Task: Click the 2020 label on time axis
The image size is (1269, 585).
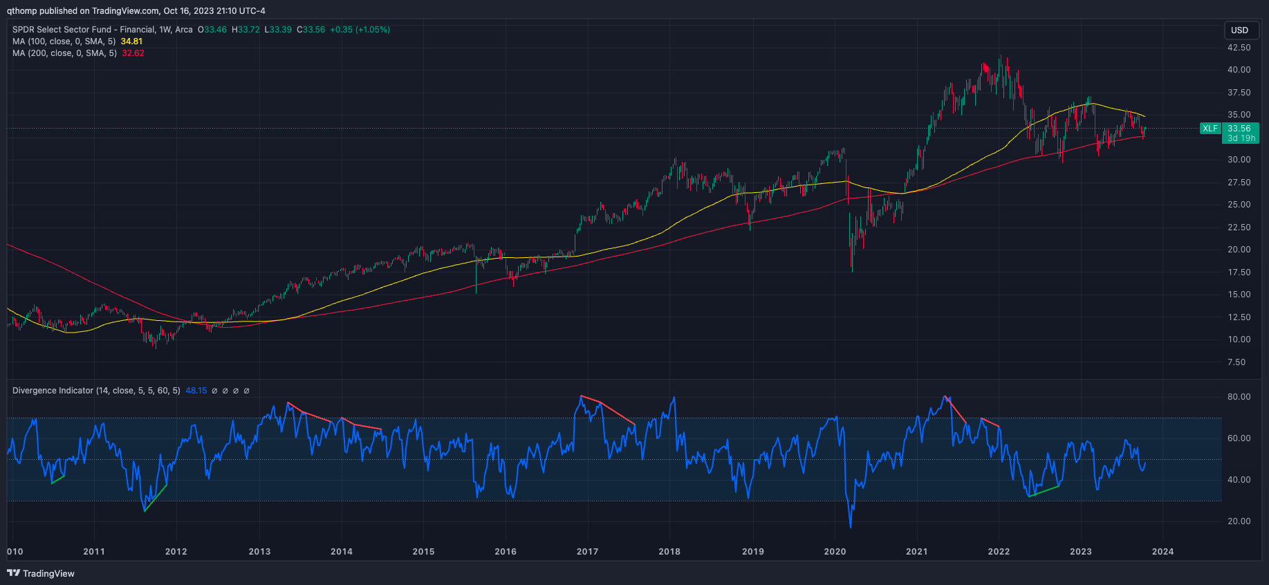Action: click(835, 551)
